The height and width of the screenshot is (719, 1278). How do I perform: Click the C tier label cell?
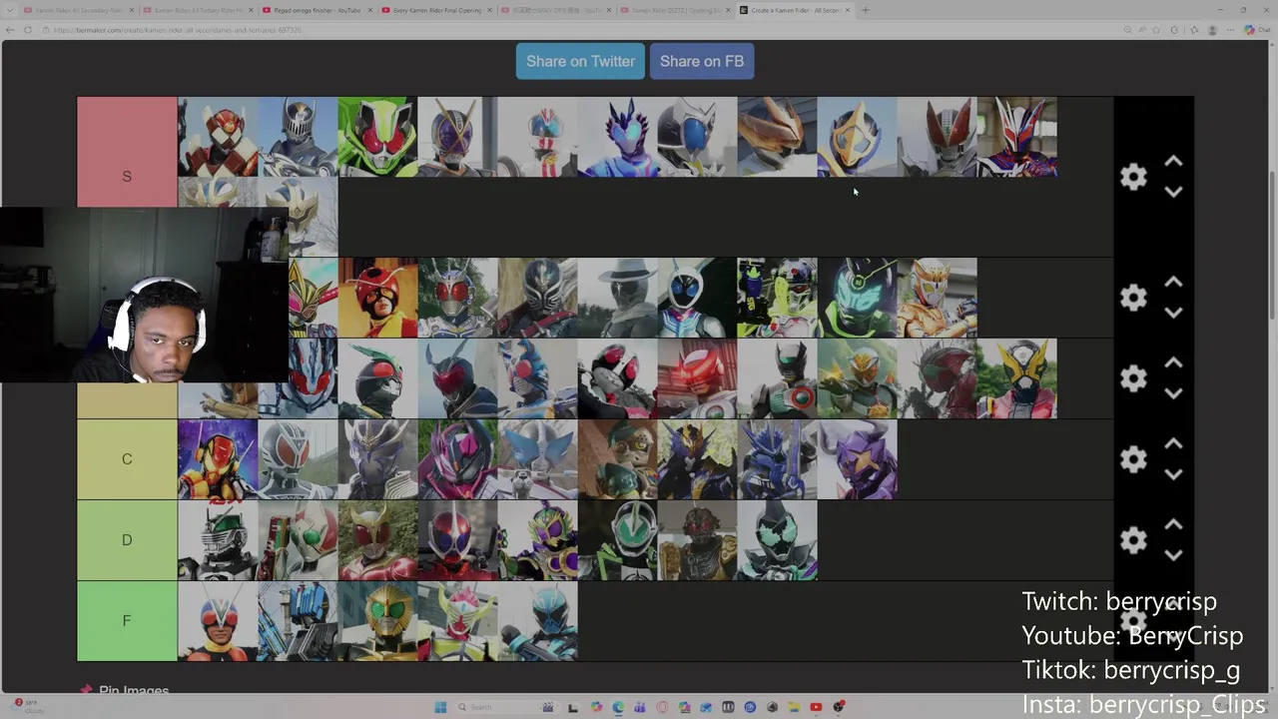click(127, 459)
